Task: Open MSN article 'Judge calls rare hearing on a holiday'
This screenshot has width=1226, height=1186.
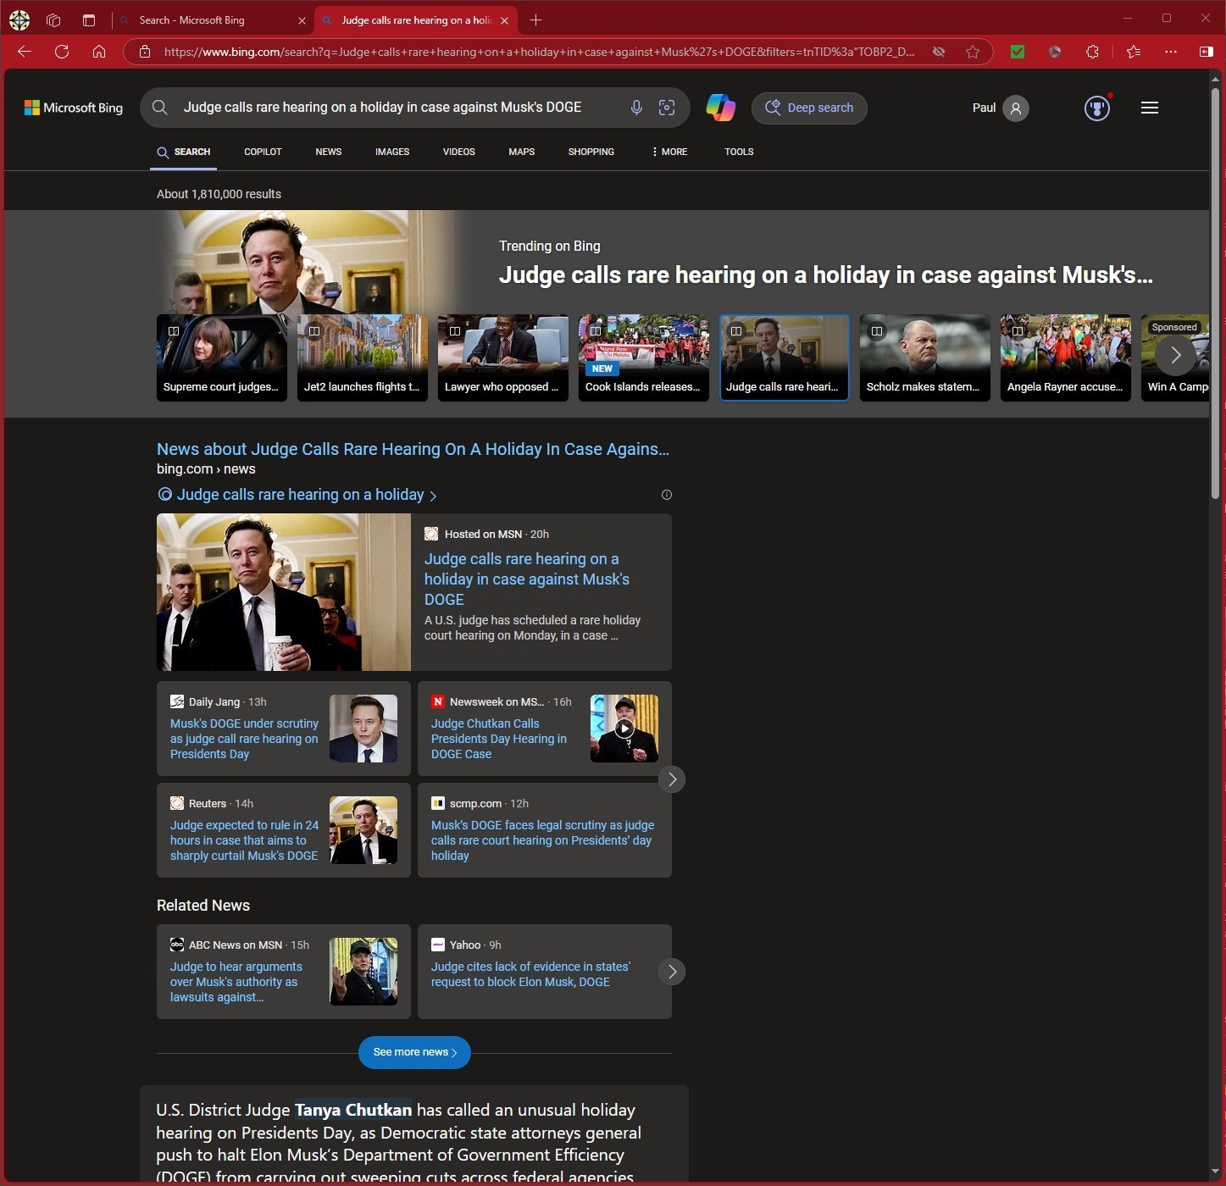Action: (x=526, y=579)
